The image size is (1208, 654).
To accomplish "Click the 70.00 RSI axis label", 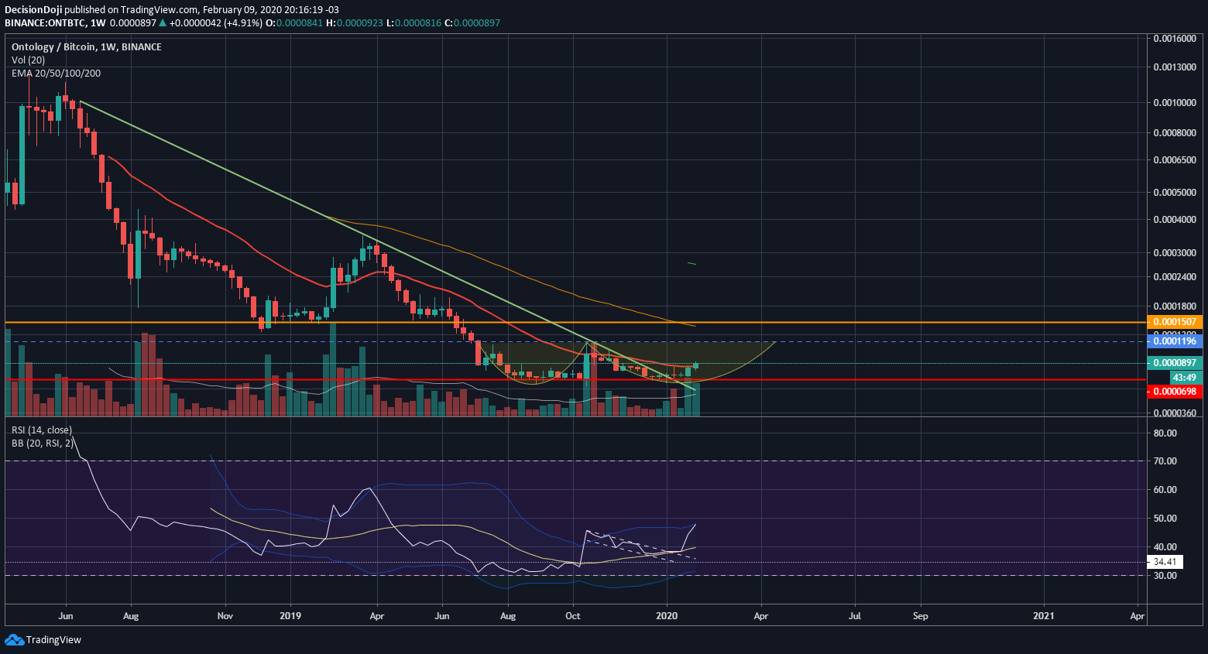I will click(1165, 461).
